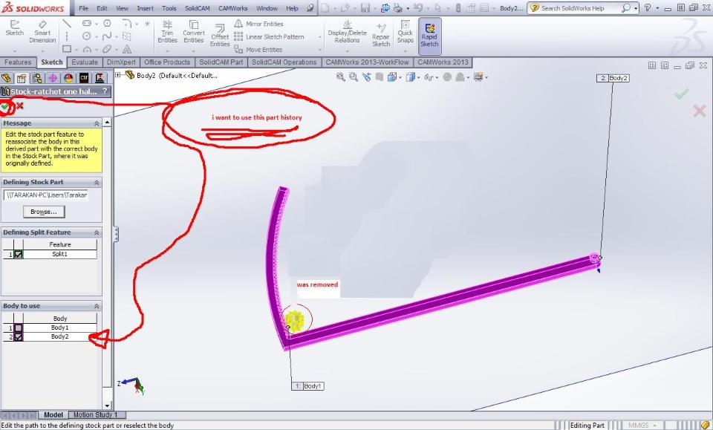Open the SolidCAM menu
The height and width of the screenshot is (430, 713).
click(198, 8)
